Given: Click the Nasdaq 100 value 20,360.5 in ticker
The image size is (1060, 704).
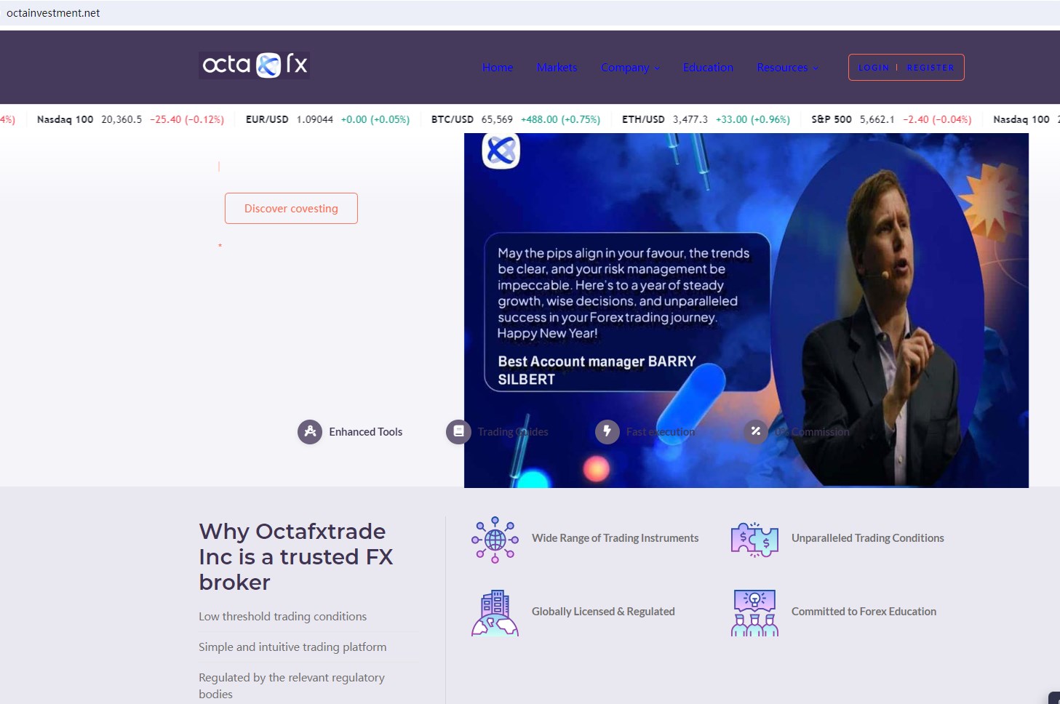Looking at the screenshot, I should 121,119.
